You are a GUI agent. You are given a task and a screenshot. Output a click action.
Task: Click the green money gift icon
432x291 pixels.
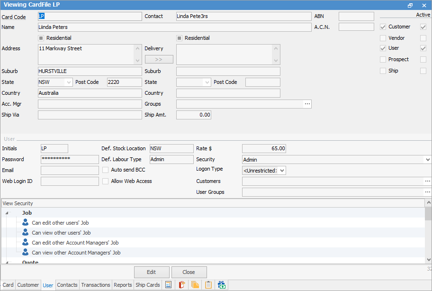click(x=222, y=285)
